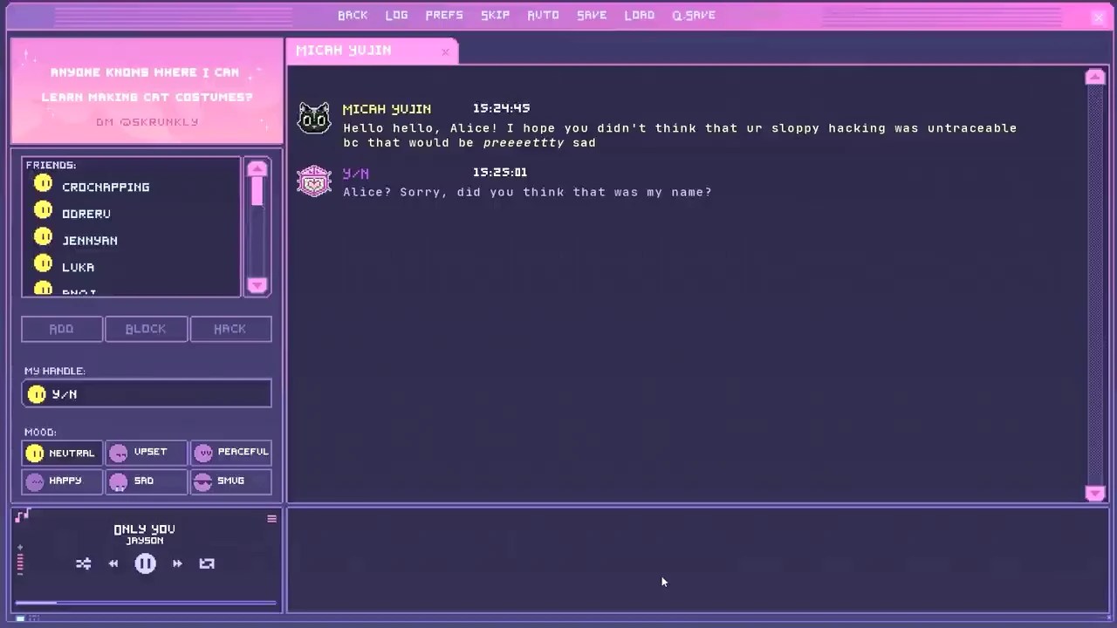Set mood to Sad

pos(146,481)
